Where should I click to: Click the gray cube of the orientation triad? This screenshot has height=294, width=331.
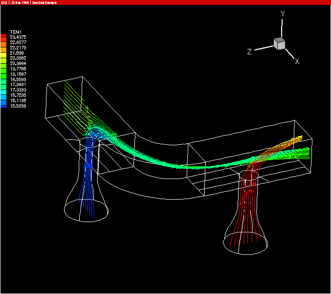[279, 44]
